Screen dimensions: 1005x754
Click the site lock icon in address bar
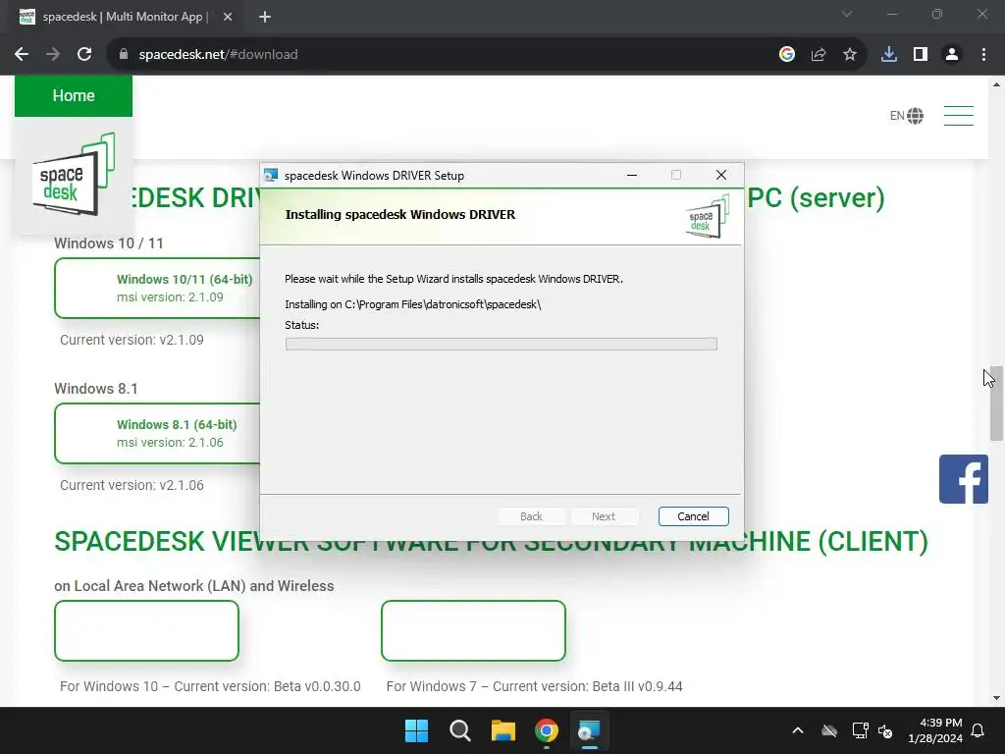124,55
